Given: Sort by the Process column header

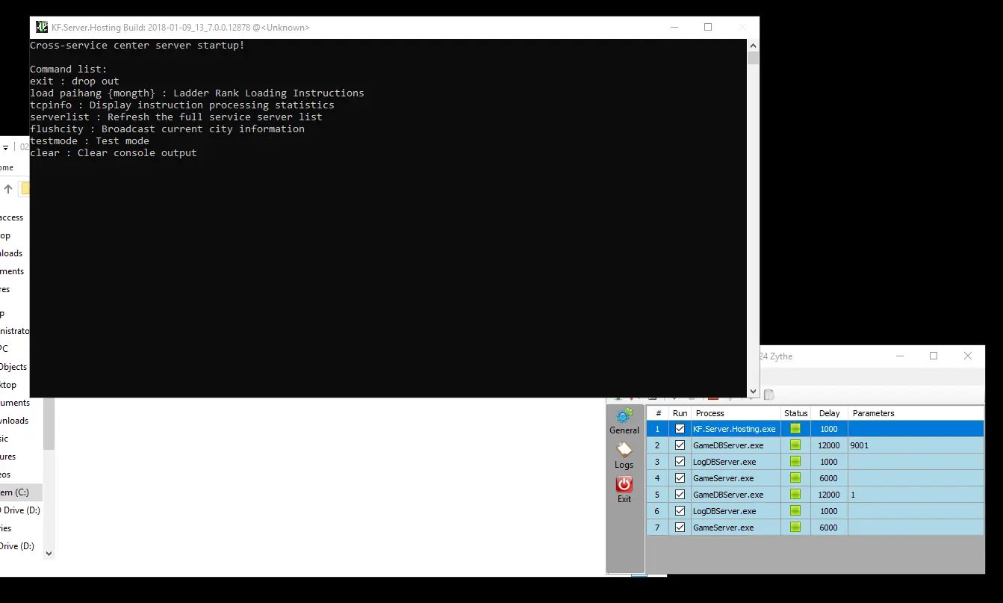Looking at the screenshot, I should click(x=736, y=413).
